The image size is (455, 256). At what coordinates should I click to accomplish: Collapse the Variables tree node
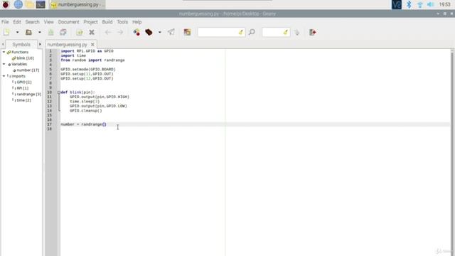point(4,64)
